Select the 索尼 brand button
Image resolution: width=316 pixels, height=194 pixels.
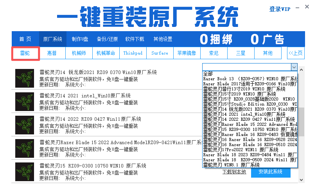[x=214, y=53]
